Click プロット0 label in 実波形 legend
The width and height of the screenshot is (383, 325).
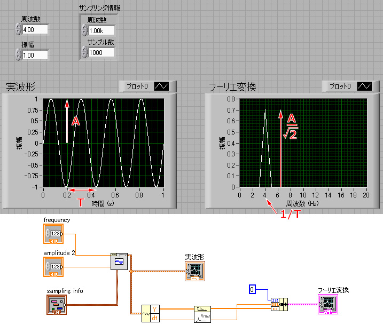click(x=138, y=86)
